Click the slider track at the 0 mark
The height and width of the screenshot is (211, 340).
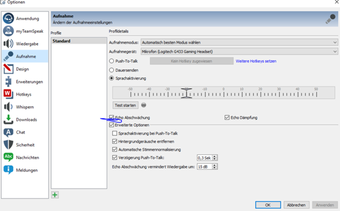[x=224, y=95]
